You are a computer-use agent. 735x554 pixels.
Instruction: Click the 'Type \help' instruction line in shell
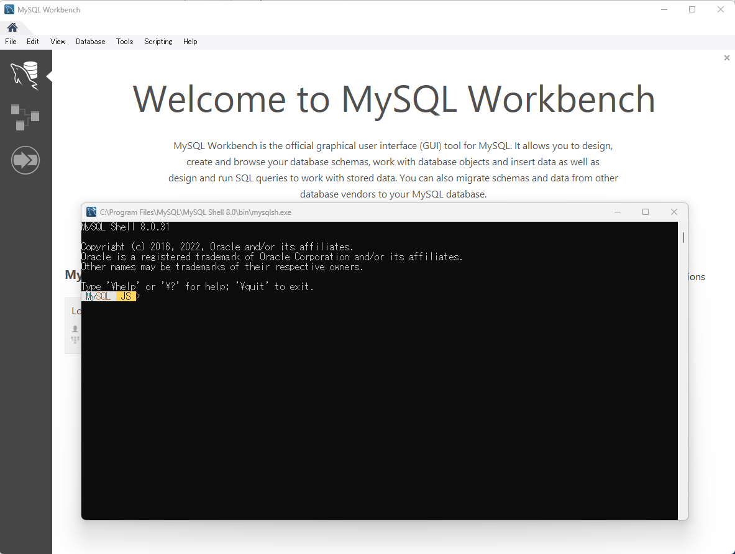click(x=198, y=286)
